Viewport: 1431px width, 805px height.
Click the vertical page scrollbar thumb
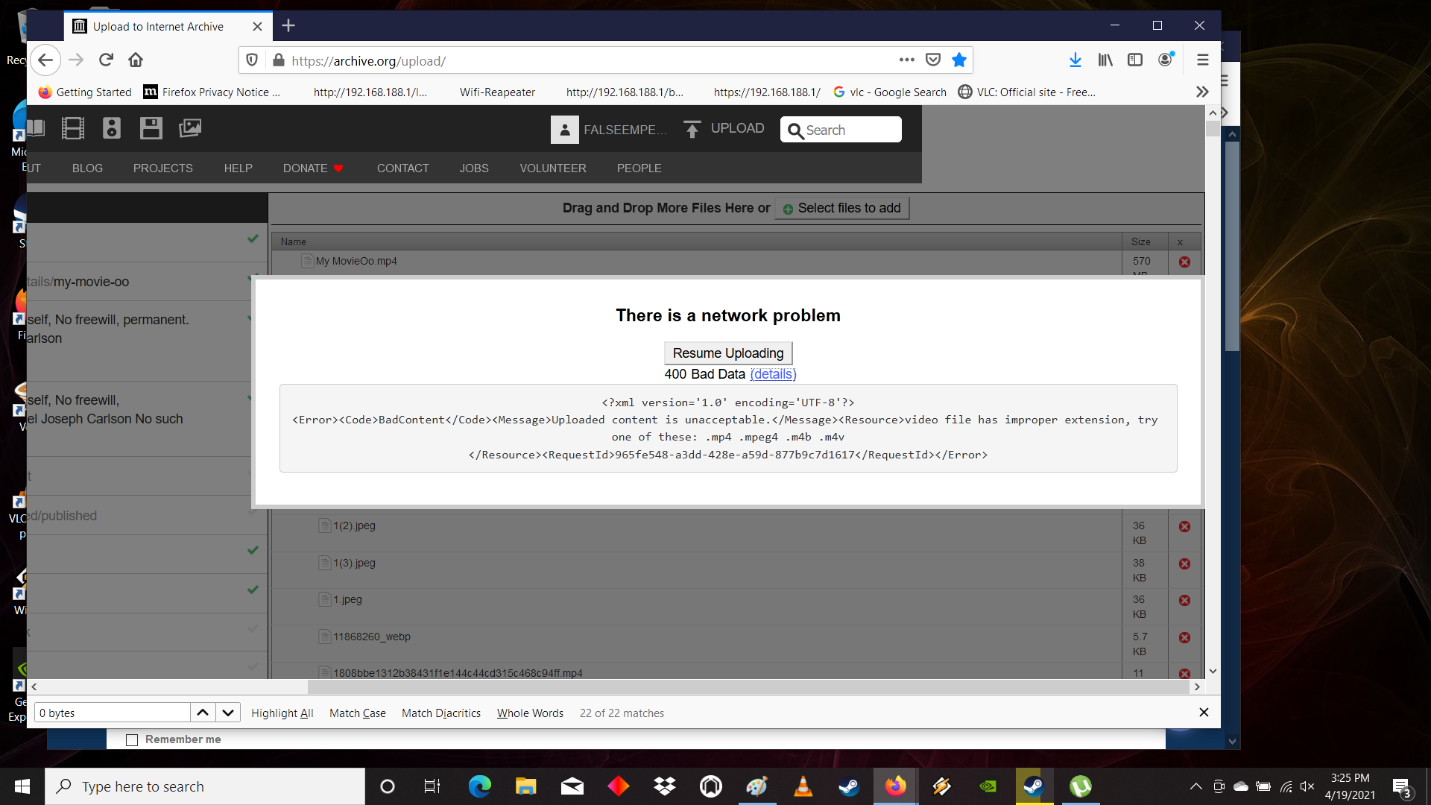(x=1213, y=128)
